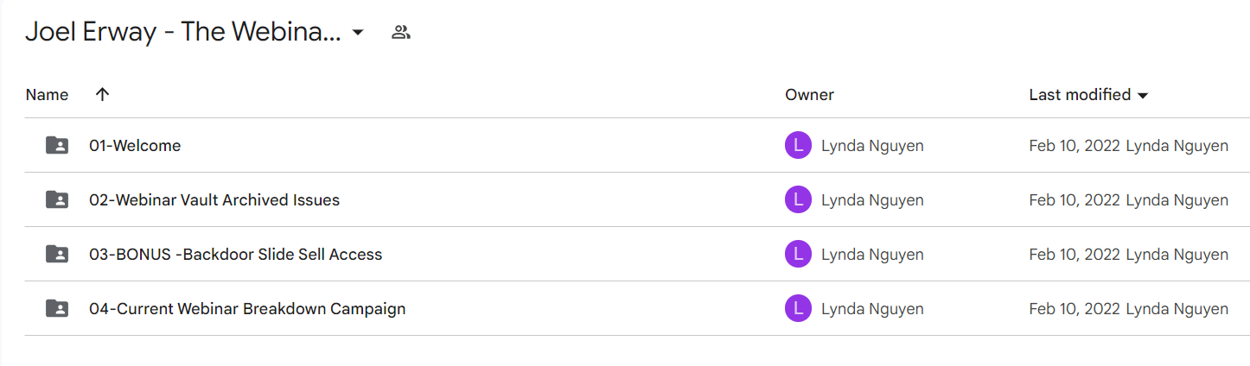
Task: Click the Owner column header
Action: coord(809,95)
